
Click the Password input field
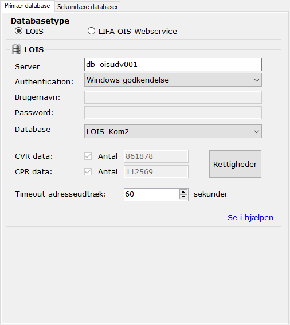(173, 113)
